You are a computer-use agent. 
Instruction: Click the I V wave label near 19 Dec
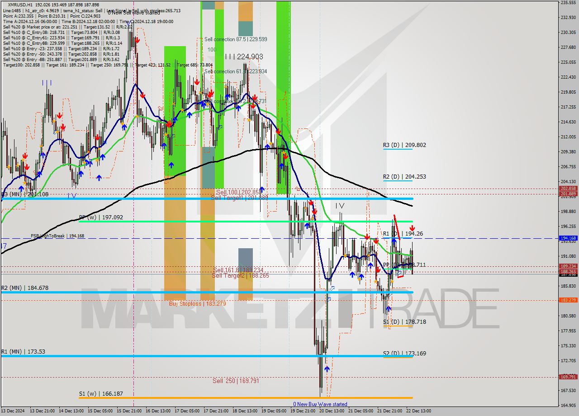340,206
